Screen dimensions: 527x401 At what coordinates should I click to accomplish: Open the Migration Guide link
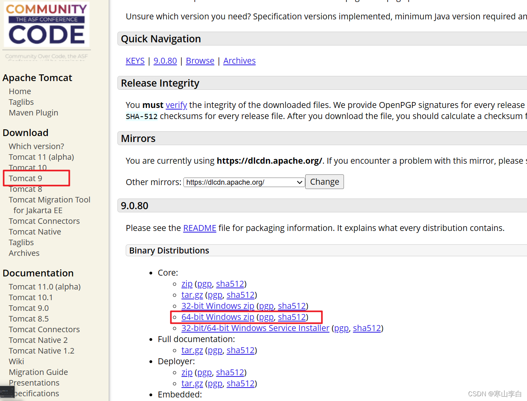coord(38,372)
